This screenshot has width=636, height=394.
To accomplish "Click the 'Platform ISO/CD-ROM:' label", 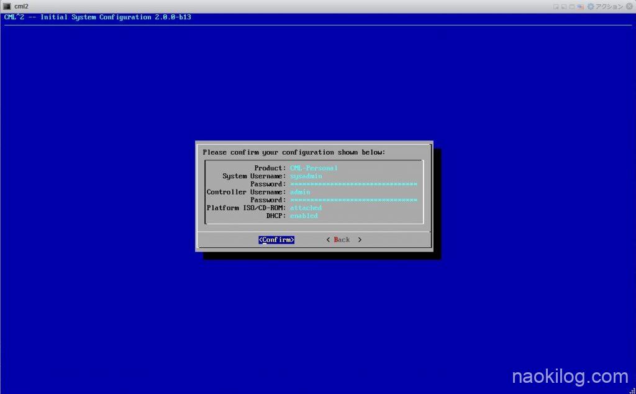I will point(246,208).
